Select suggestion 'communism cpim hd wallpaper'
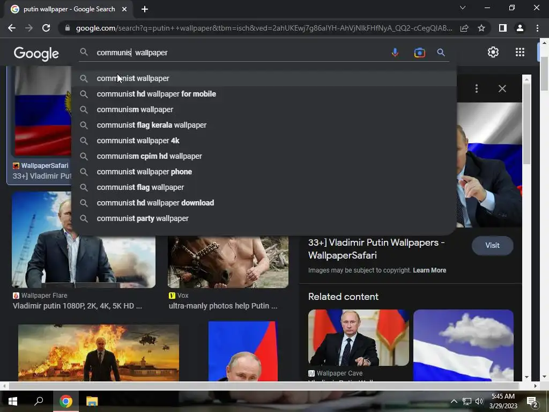 click(264, 156)
